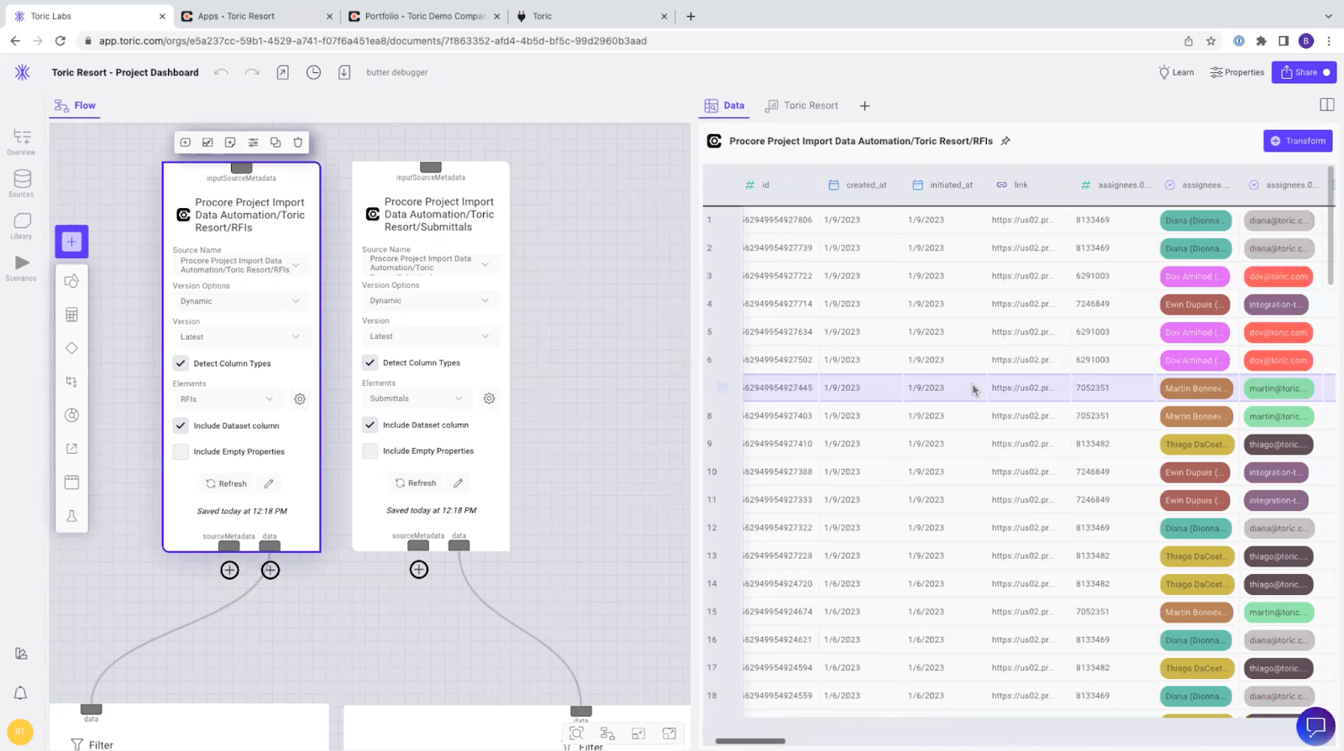Toggle the side panel layout icon
The image size is (1344, 751).
coord(1327,105)
